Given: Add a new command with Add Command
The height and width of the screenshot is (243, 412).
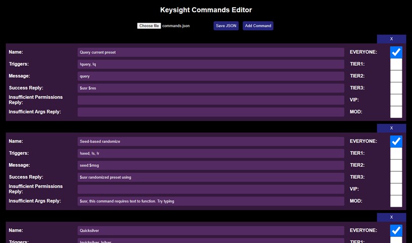Looking at the screenshot, I should 258,26.
